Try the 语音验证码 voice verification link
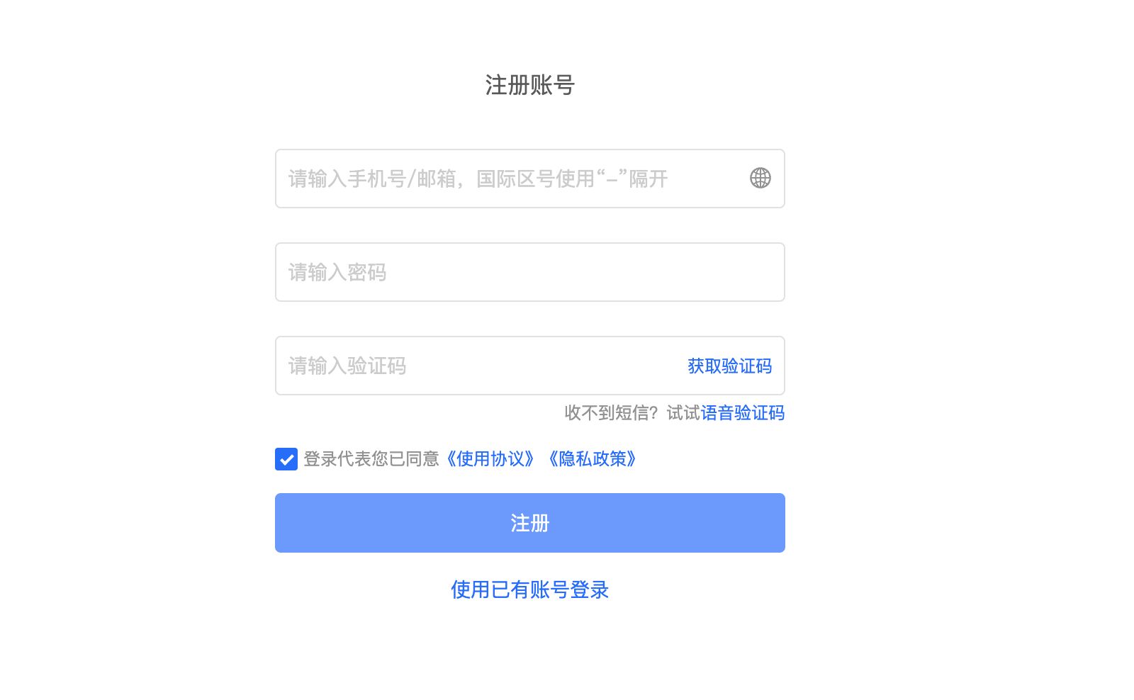Image resolution: width=1134 pixels, height=700 pixels. 742,412
